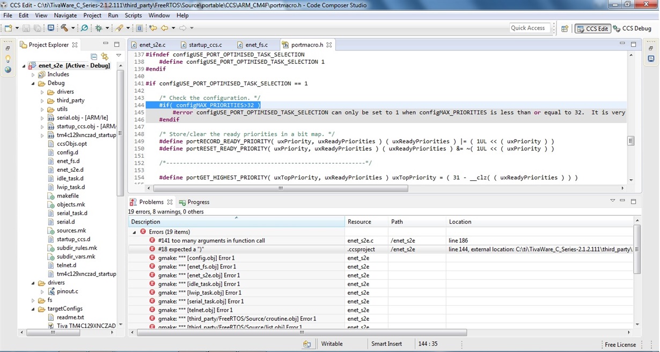Collapse the enet_s2e project node
Viewport: 660px width, 352px height.
24,66
